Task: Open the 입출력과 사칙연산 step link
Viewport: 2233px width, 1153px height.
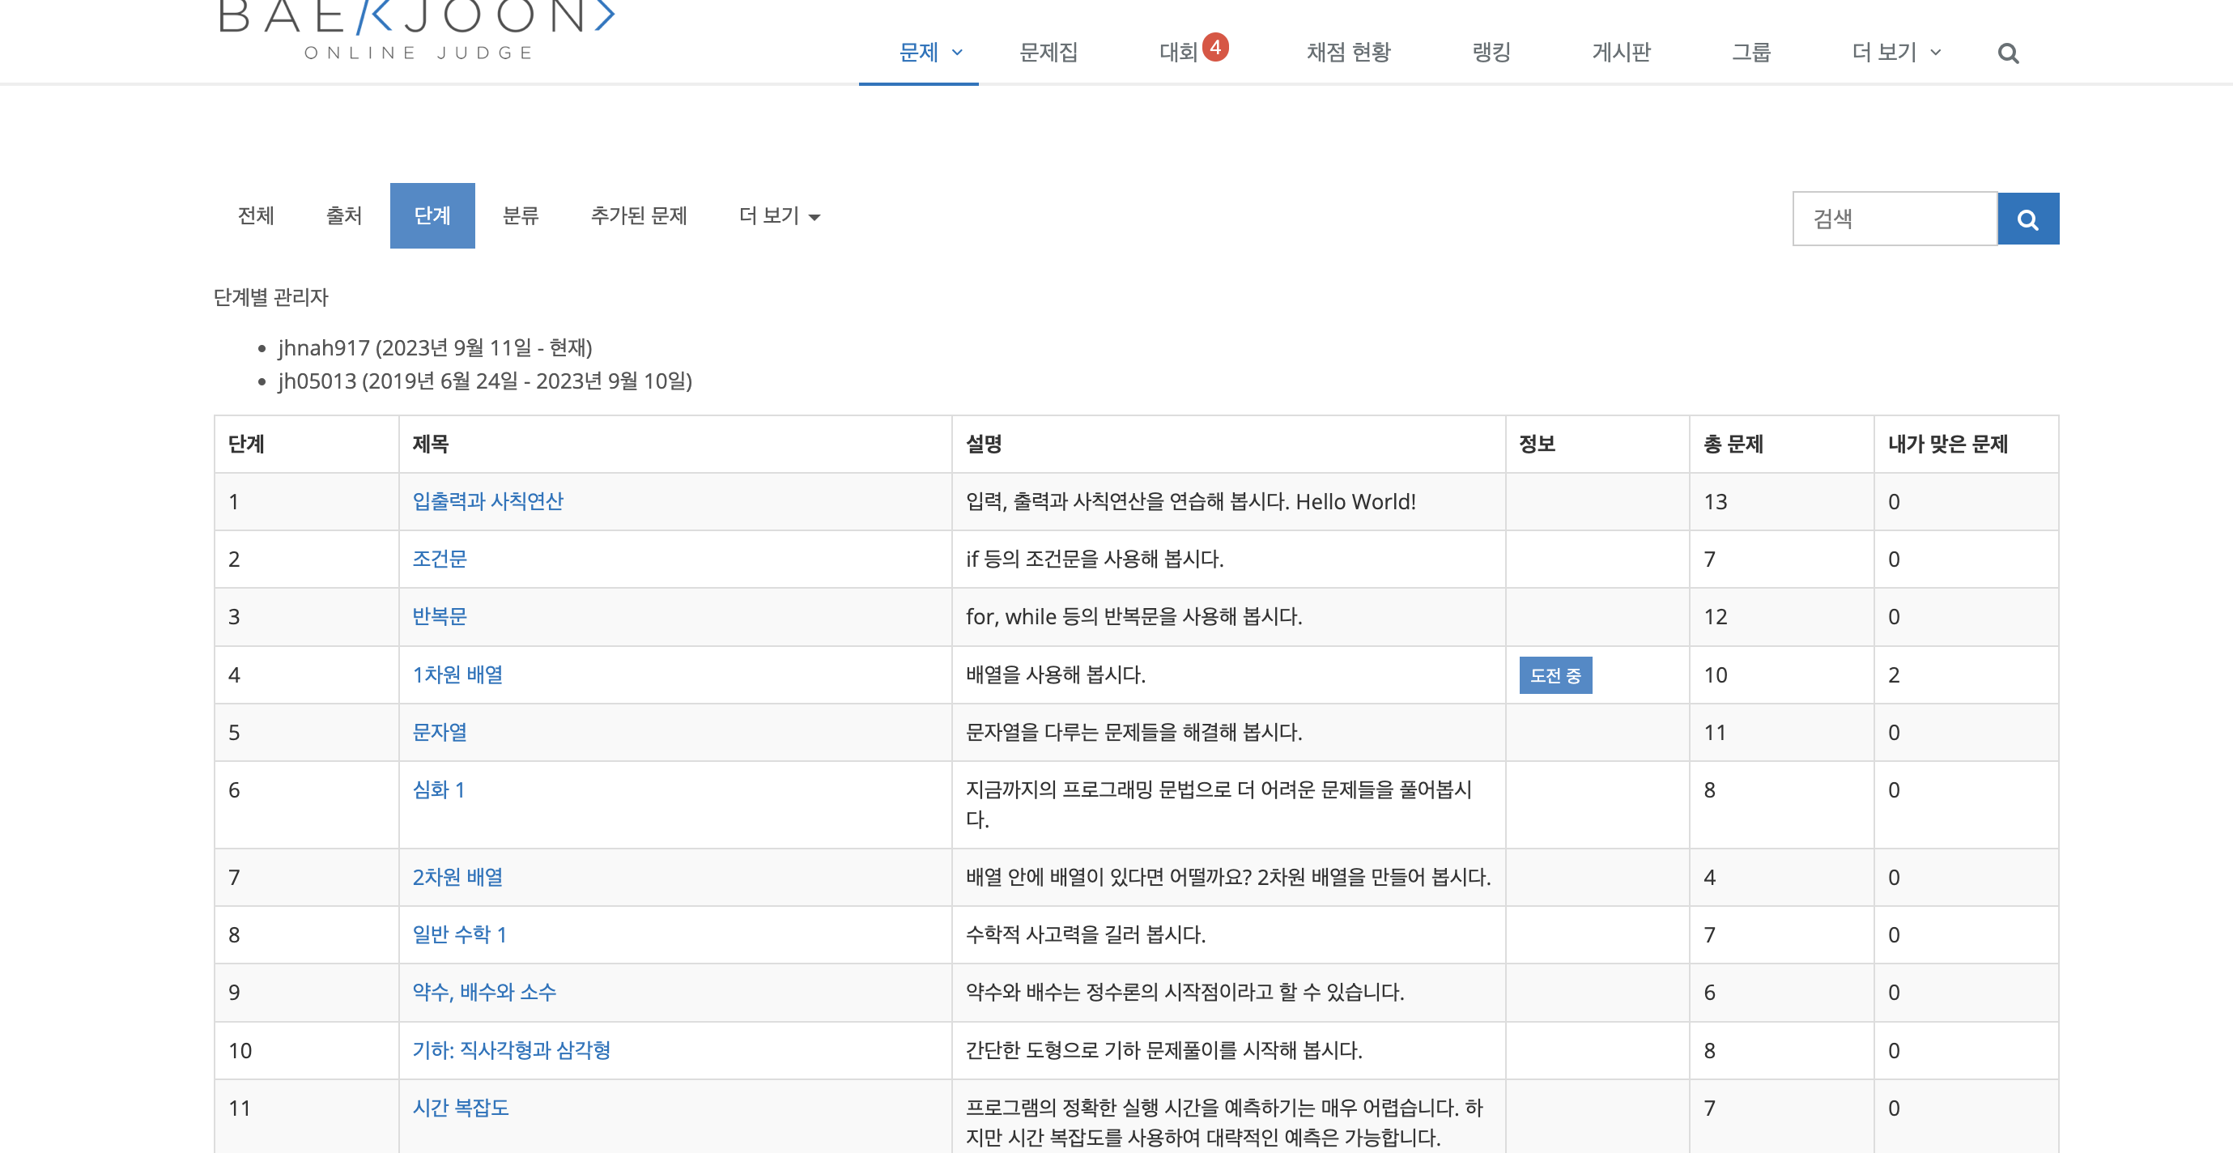Action: pyautogui.click(x=487, y=501)
